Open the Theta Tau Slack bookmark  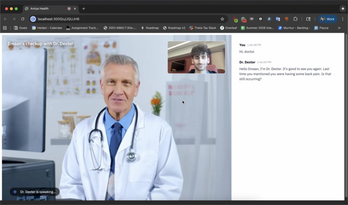[202, 28]
